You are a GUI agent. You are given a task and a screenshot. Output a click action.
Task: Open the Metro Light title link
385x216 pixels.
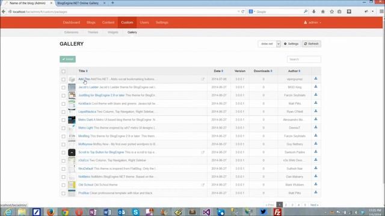tap(85, 128)
